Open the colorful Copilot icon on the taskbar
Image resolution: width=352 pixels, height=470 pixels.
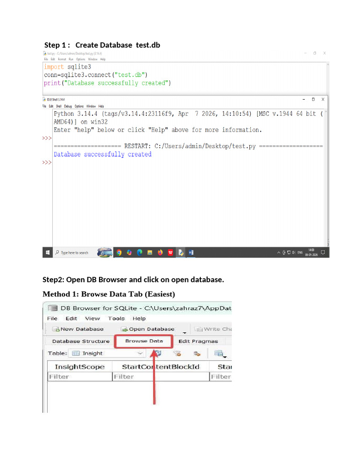click(x=129, y=252)
